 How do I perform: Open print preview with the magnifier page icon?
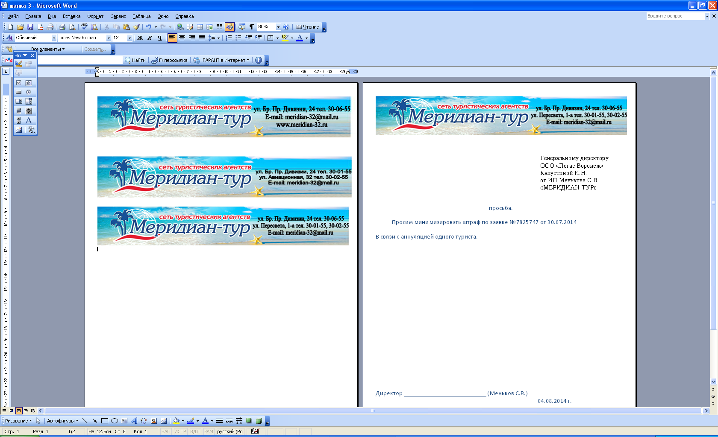pyautogui.click(x=72, y=27)
